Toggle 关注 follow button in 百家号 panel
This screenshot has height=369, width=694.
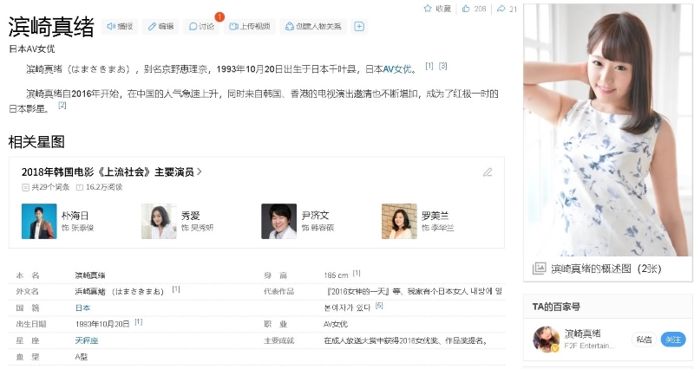672,340
